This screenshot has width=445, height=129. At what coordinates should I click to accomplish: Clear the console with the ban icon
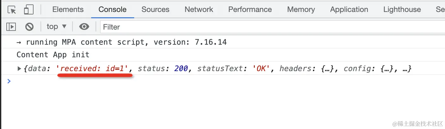coord(29,27)
